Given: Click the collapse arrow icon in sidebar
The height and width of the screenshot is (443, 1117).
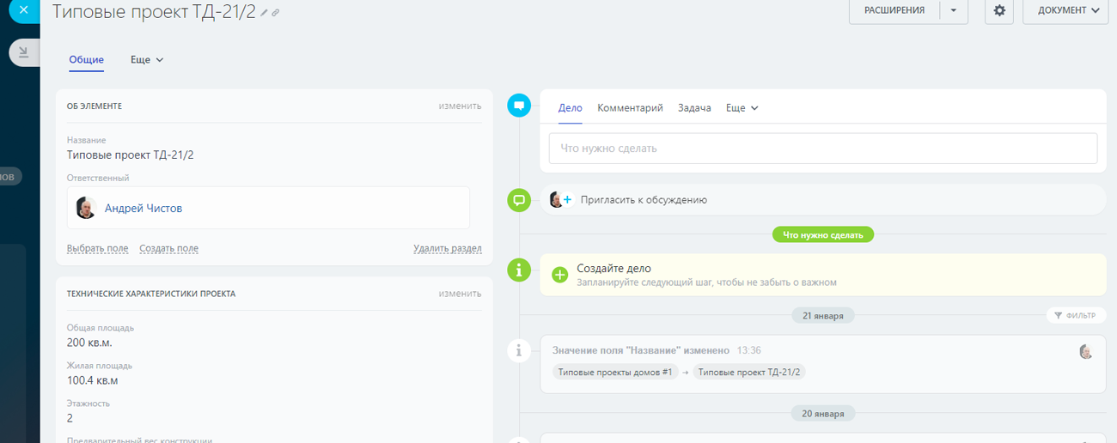Looking at the screenshot, I should pos(24,52).
